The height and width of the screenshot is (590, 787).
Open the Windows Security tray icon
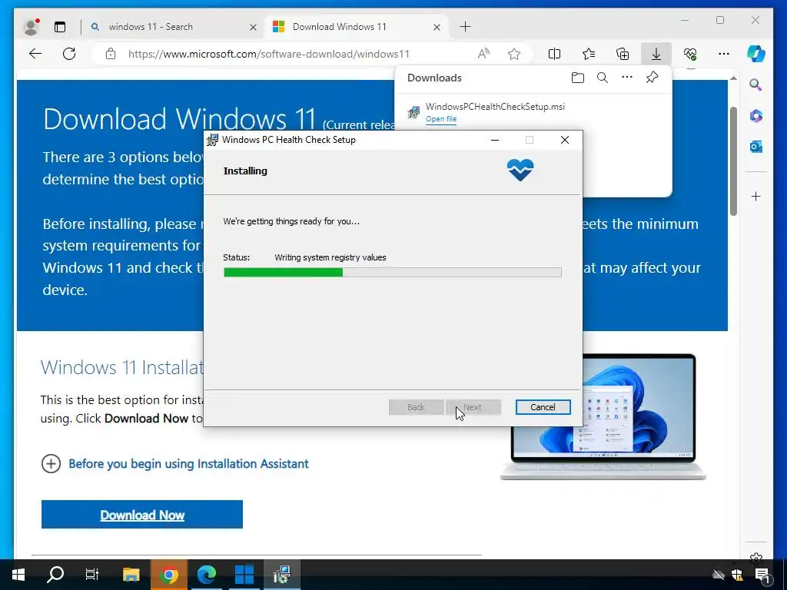tap(737, 575)
